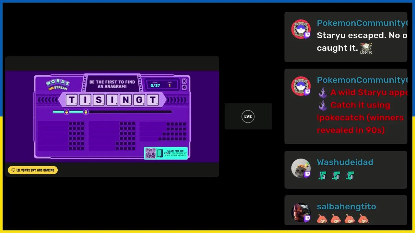
Task: Click salbahengtito's avatar picture
Action: pos(301,213)
